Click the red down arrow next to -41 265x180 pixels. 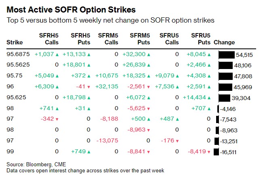point(89,86)
